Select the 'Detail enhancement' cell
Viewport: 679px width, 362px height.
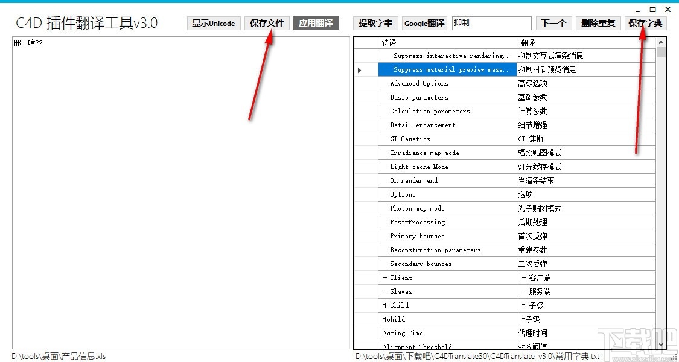[447, 125]
